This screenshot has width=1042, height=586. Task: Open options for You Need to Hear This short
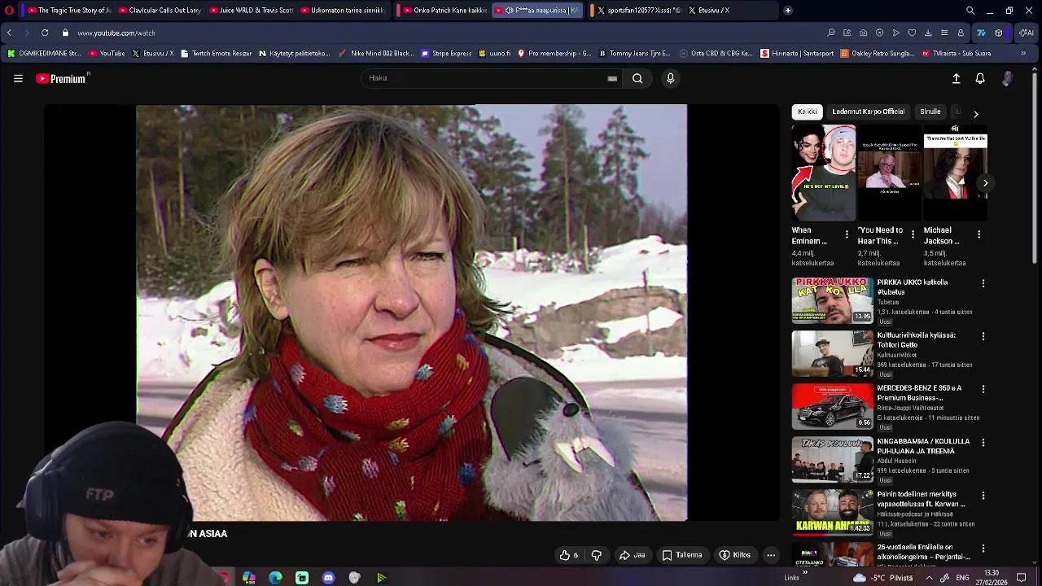pyautogui.click(x=913, y=234)
